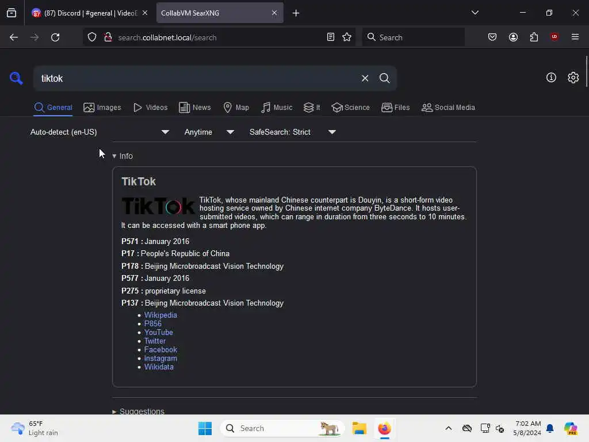Open Firefox View tab icon
The width and height of the screenshot is (589, 442).
tap(12, 13)
